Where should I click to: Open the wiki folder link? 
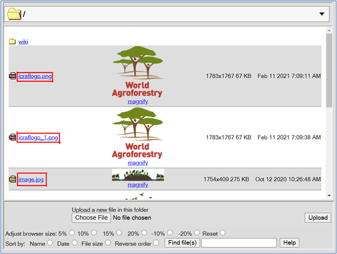coord(23,41)
